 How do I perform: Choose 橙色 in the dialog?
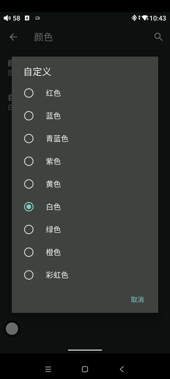click(x=29, y=252)
